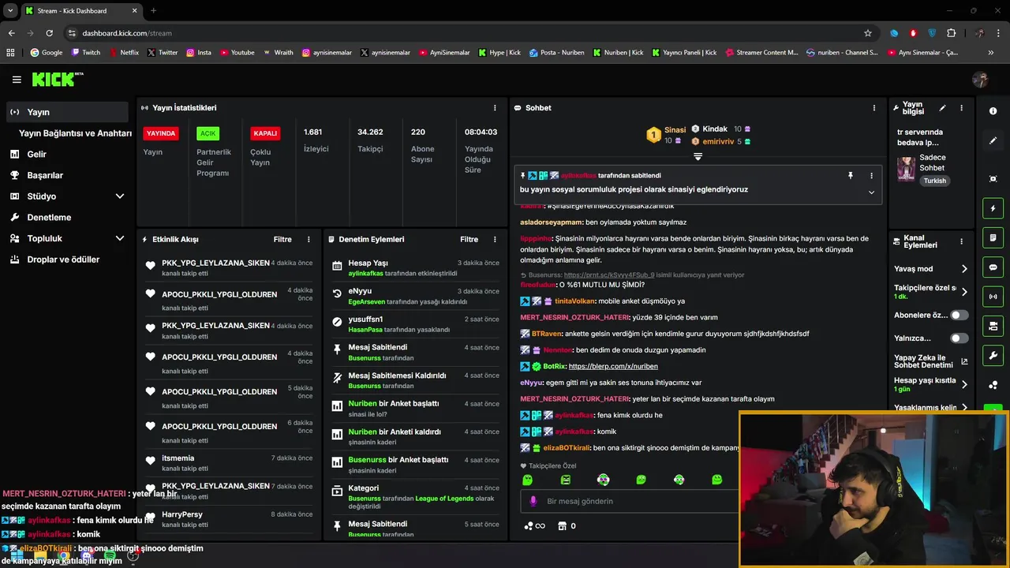
Task: Click the microphone icon in chat input
Action: (533, 501)
